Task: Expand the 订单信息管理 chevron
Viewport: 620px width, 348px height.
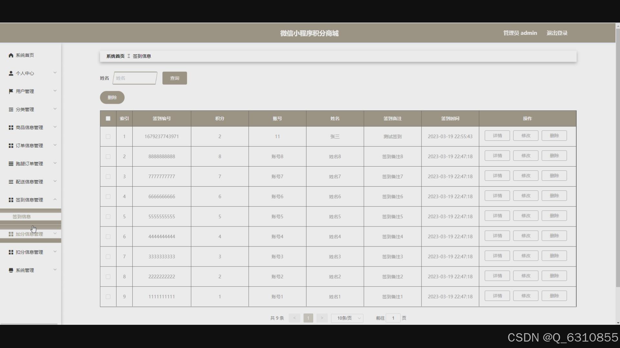Action: (x=55, y=145)
